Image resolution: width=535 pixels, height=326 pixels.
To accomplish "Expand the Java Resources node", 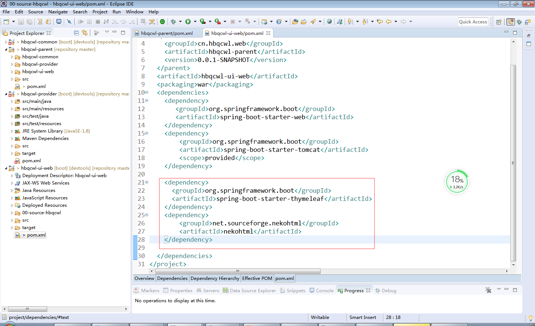I will click(x=12, y=190).
